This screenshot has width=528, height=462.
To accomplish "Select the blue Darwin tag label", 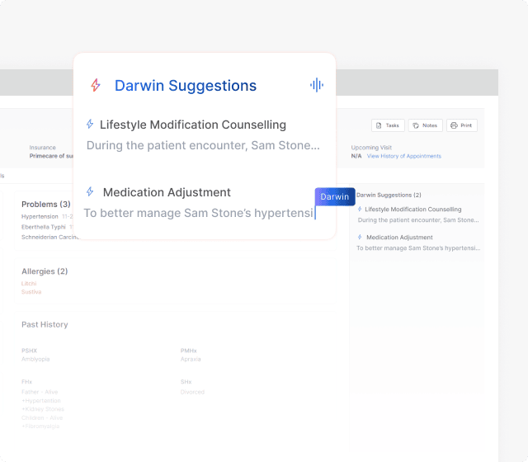I will 334,196.
